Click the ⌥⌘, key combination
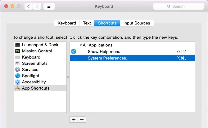 [x=181, y=58]
